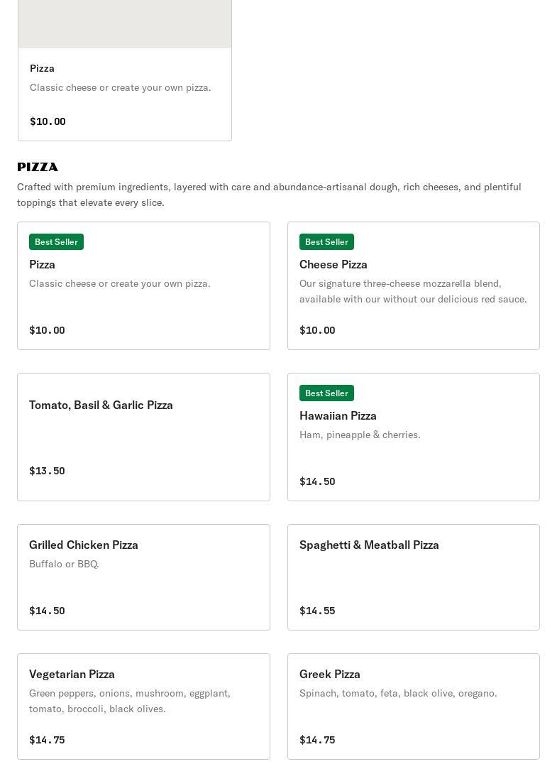Image resolution: width=557 pixels, height=769 pixels.
Task: Select the featured Pizza item title
Action: pos(43,68)
